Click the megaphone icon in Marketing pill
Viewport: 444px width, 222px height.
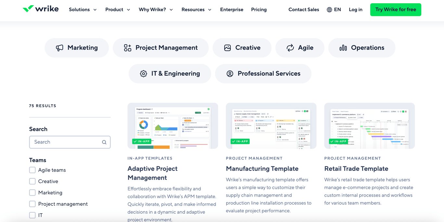point(59,48)
